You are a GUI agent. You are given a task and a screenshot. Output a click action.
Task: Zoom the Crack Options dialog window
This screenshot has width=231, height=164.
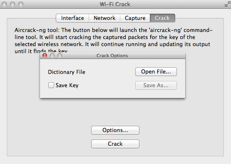coord(60,56)
